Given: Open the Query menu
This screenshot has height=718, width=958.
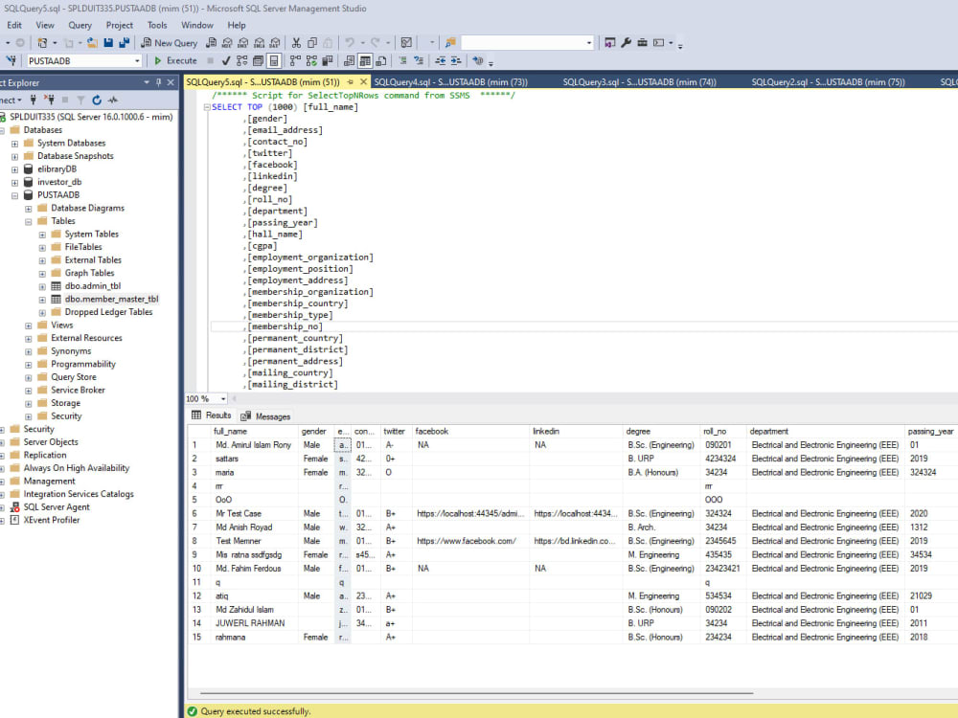Looking at the screenshot, I should 80,25.
